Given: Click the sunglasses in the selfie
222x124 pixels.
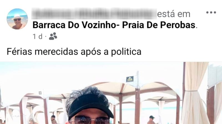Looking at the screenshot, I should click(x=90, y=120).
